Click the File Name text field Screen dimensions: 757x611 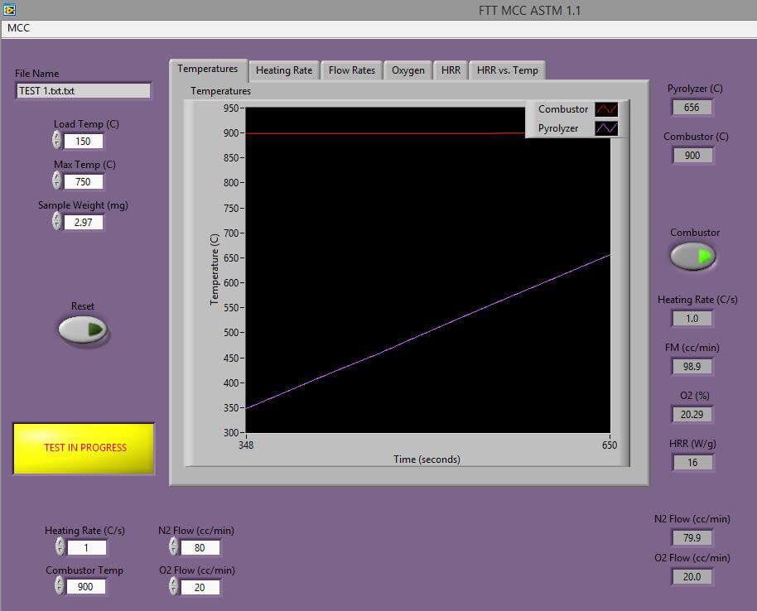83,91
